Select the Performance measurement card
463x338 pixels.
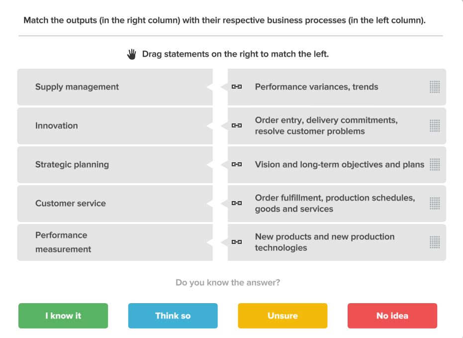click(114, 242)
